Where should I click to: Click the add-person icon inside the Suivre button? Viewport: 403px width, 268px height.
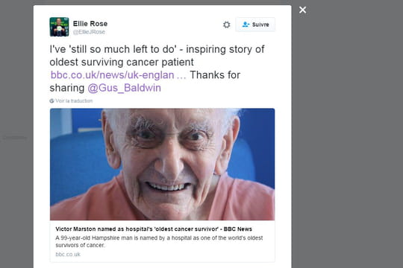pyautogui.click(x=246, y=25)
